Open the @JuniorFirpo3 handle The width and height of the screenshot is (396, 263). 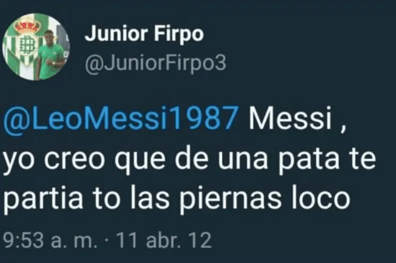[x=155, y=63]
